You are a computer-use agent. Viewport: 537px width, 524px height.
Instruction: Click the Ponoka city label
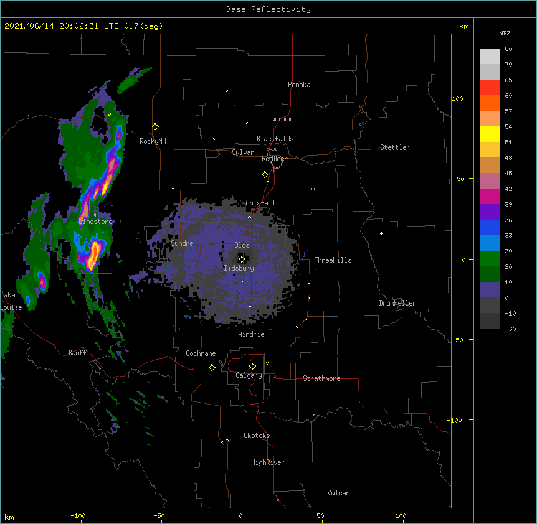299,85
